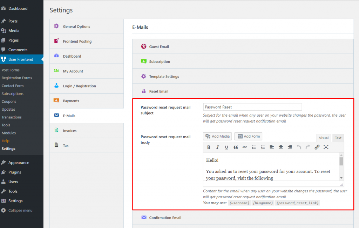Viewport: 359px width, 228px height.
Task: Apply Bold formatting in the email editor
Action: coord(209,147)
